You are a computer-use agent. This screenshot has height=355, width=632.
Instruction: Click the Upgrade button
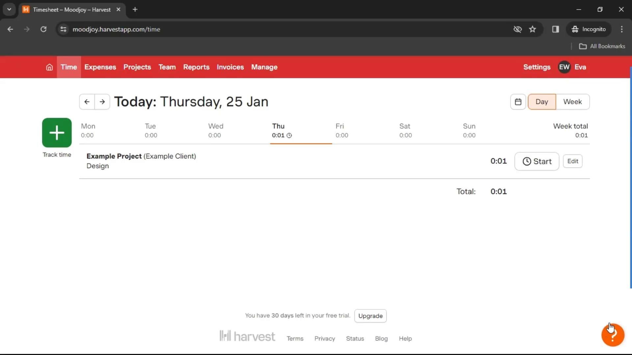(370, 316)
